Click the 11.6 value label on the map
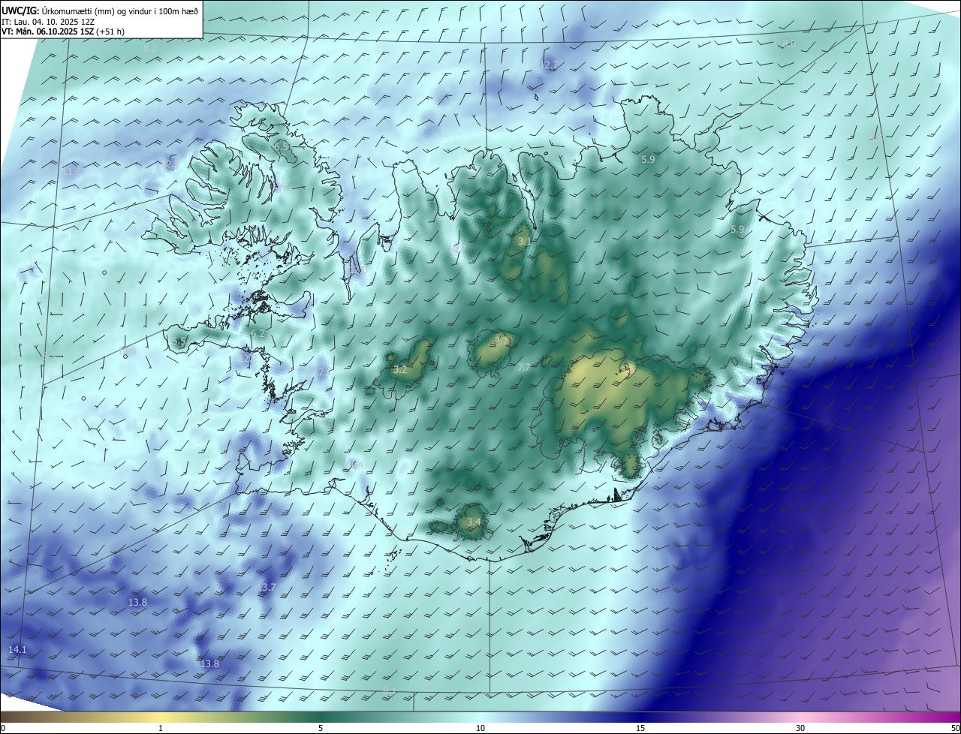The height and width of the screenshot is (734, 961). [72, 172]
